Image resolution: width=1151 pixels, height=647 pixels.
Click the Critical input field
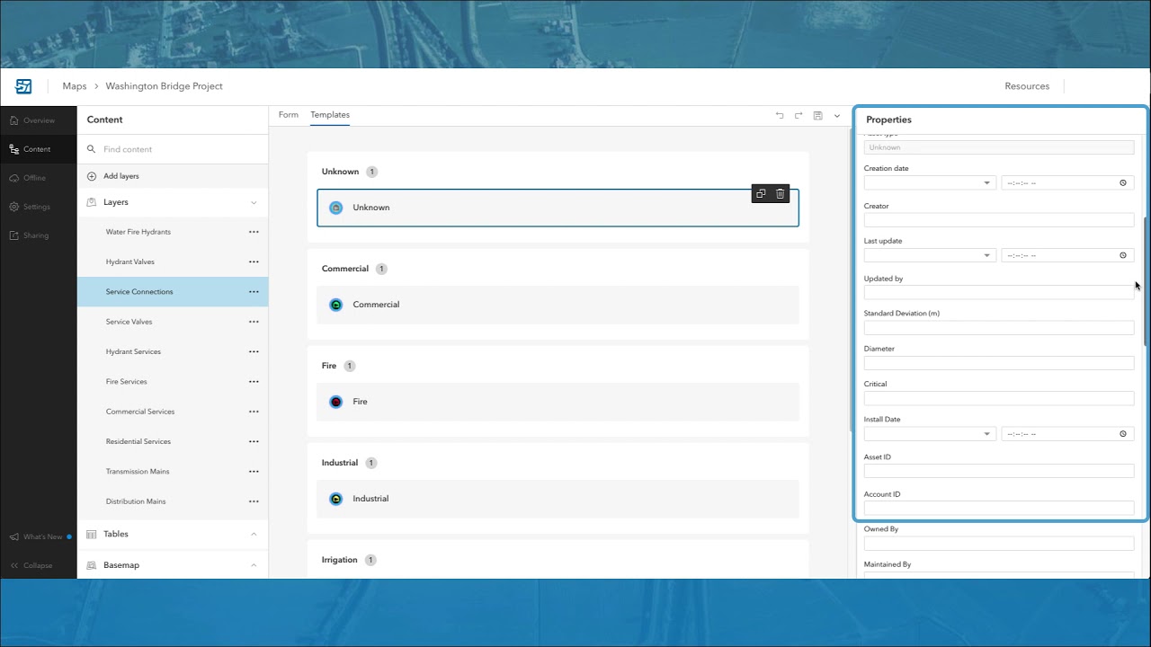pos(999,398)
